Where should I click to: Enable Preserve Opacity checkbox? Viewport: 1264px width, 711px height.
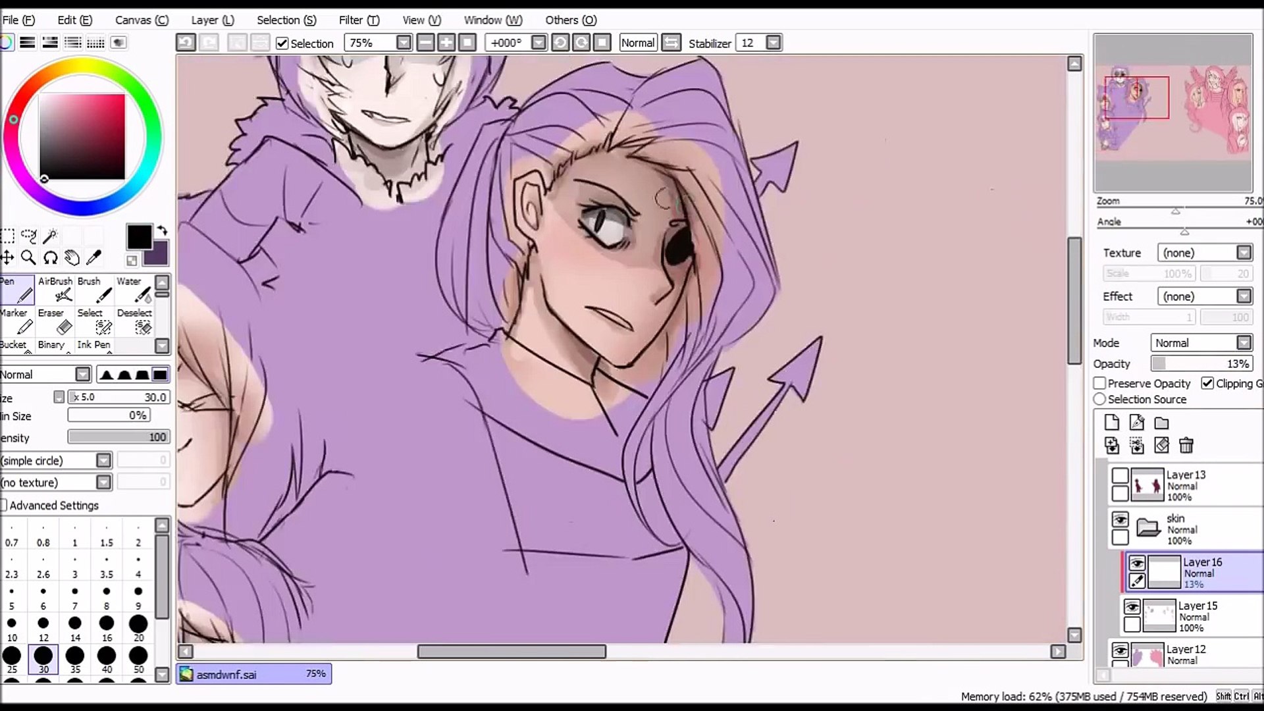click(1099, 383)
